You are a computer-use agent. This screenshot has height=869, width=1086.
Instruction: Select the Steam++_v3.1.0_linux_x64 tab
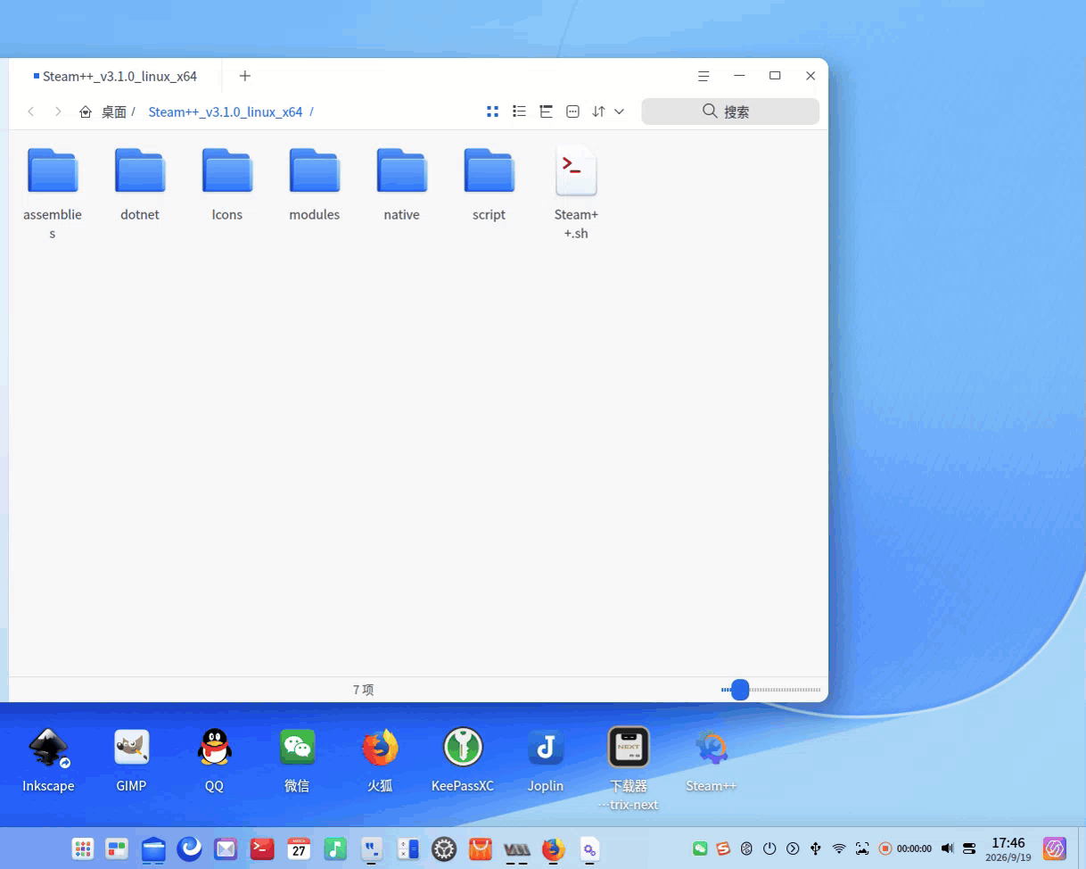114,76
